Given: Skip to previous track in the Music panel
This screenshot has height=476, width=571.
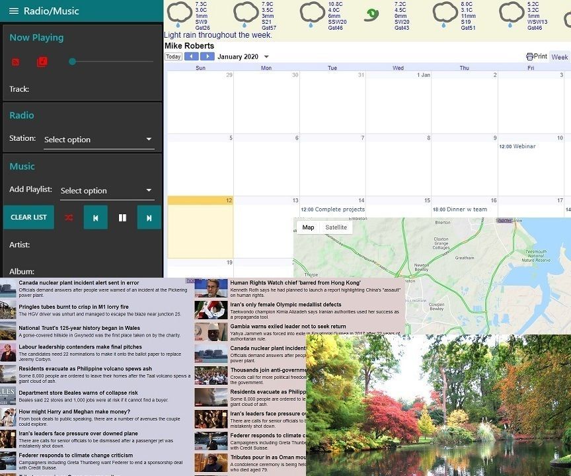Looking at the screenshot, I should [95, 217].
